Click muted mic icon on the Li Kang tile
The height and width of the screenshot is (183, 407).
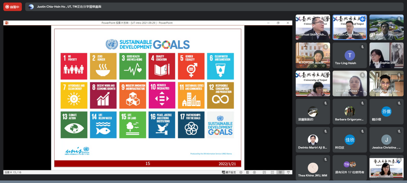(399, 19)
